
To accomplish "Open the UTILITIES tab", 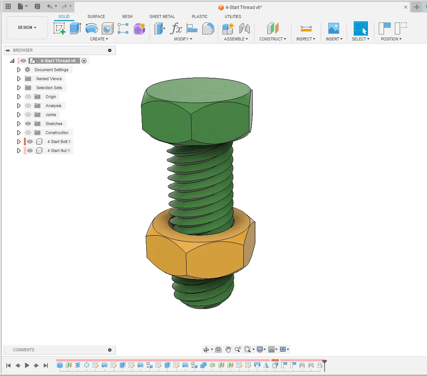I will tap(233, 16).
